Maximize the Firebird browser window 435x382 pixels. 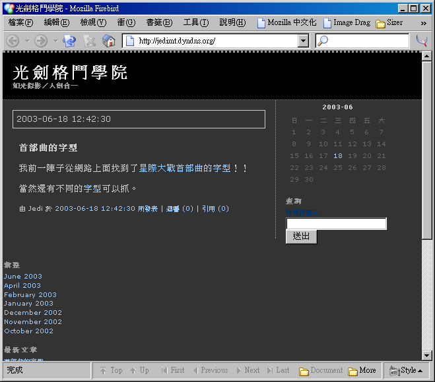coord(414,9)
